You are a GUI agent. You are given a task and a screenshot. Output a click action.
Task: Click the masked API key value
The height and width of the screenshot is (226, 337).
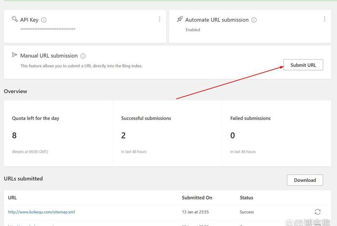coord(48,29)
